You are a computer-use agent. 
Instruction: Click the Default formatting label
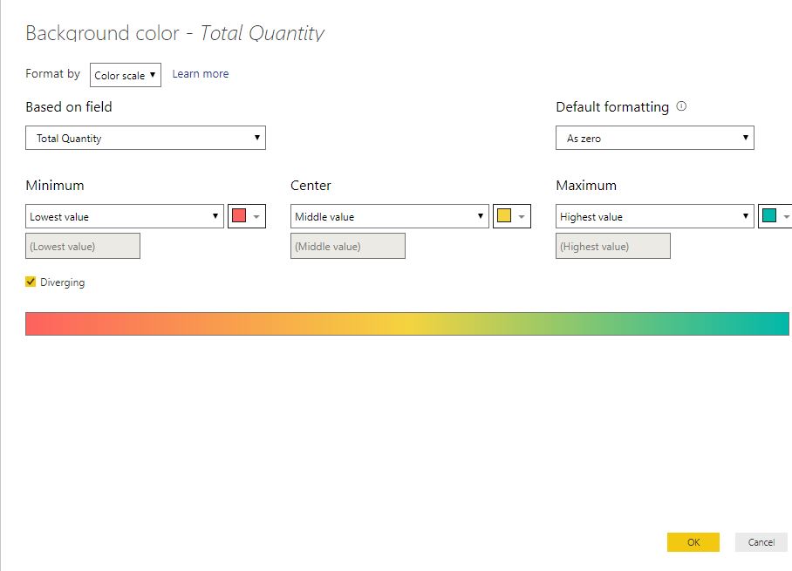612,107
